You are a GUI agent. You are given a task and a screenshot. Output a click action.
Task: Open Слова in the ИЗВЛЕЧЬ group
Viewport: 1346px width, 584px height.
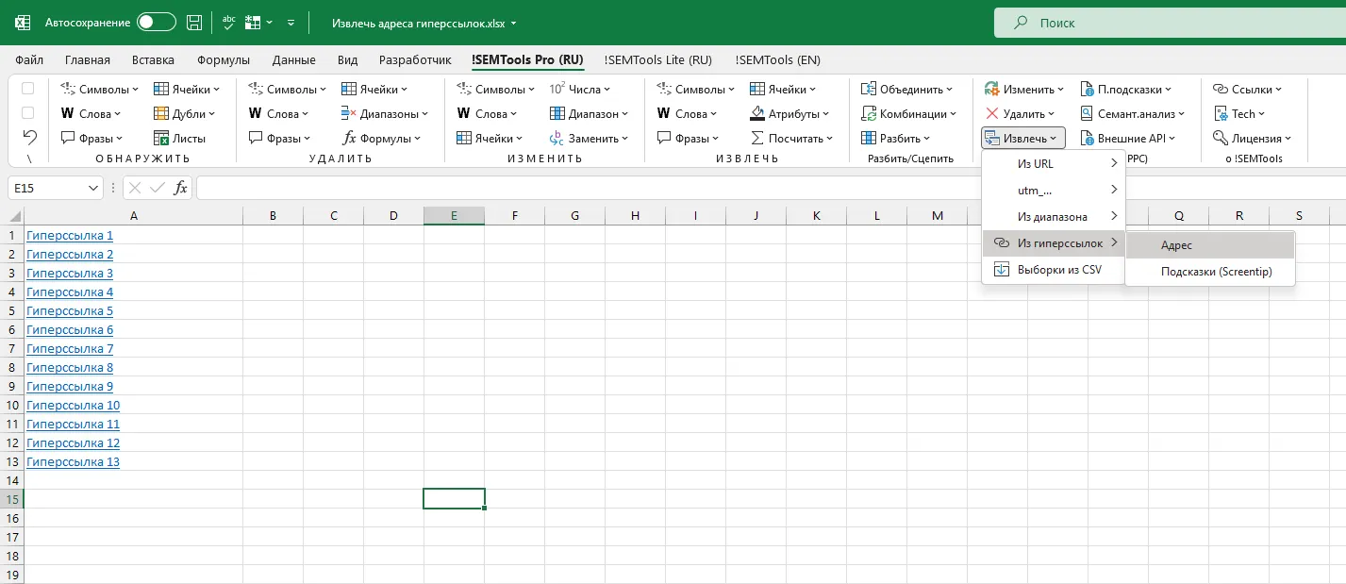pyautogui.click(x=688, y=113)
